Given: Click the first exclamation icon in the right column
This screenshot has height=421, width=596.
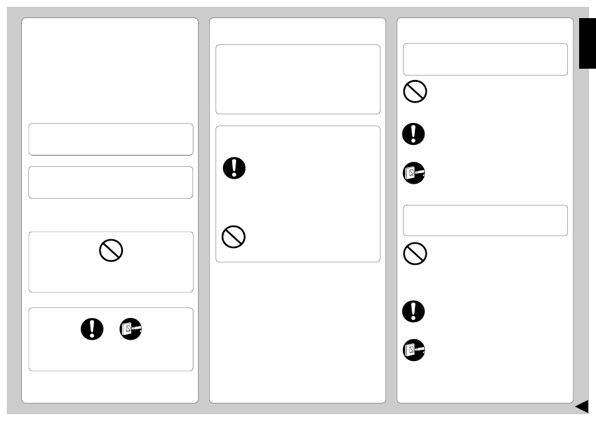Looking at the screenshot, I should [x=414, y=134].
